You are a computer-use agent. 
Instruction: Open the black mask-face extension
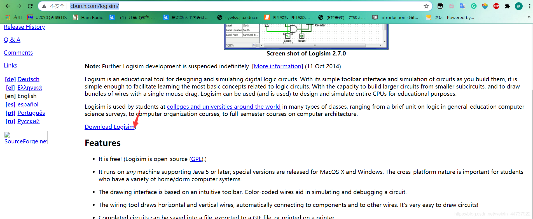click(x=440, y=6)
